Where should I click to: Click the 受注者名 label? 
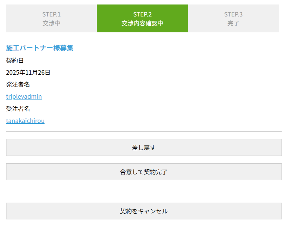(x=18, y=109)
